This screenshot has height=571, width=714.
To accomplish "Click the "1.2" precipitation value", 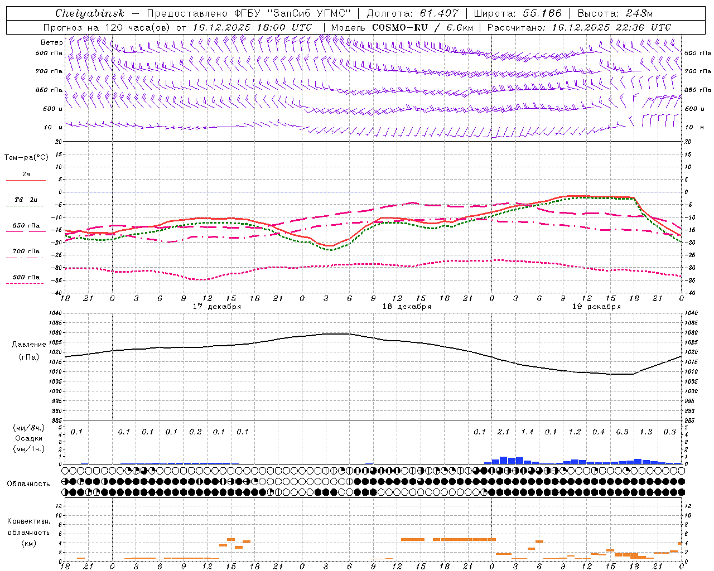I will (x=575, y=432).
